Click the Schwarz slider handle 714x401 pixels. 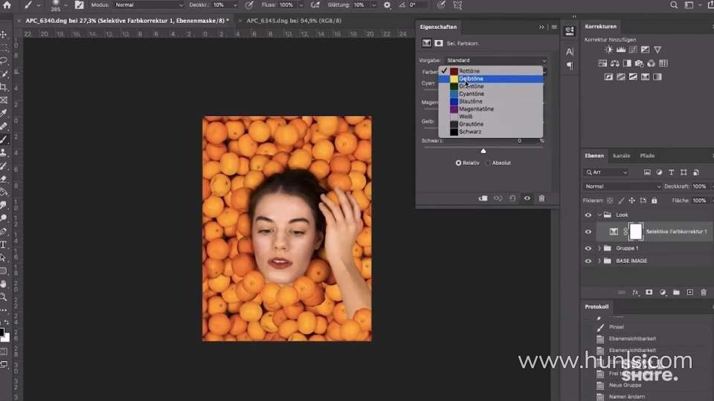pos(483,151)
